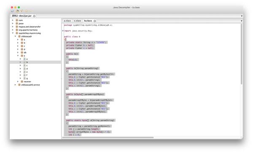This screenshot has width=253, height=153.
Task: Close the b.class editor tab
Action: [x=95, y=21]
